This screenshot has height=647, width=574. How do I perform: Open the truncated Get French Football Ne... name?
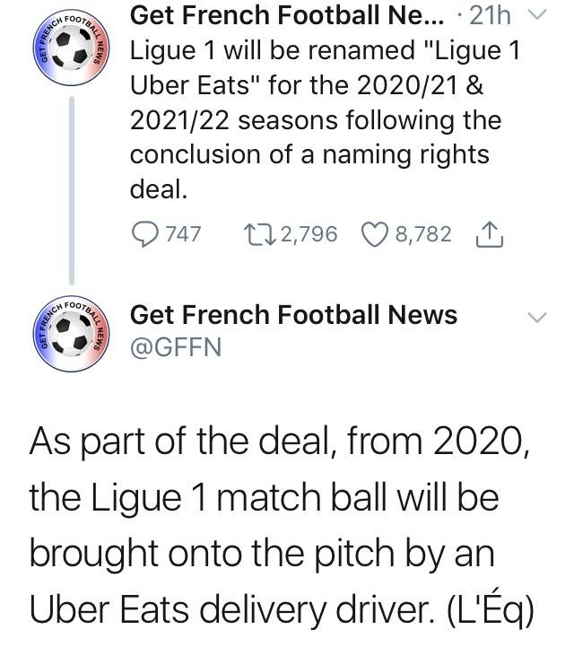point(287,15)
